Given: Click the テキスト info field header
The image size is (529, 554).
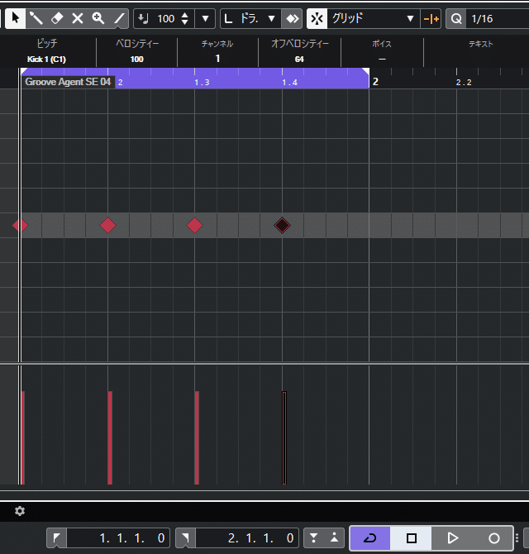Looking at the screenshot, I should click(480, 44).
